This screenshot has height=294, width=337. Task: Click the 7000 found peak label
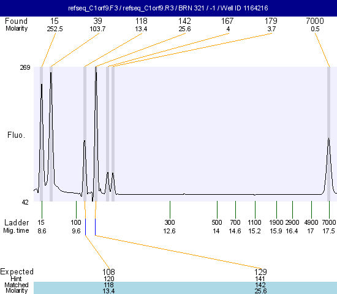tap(315, 21)
